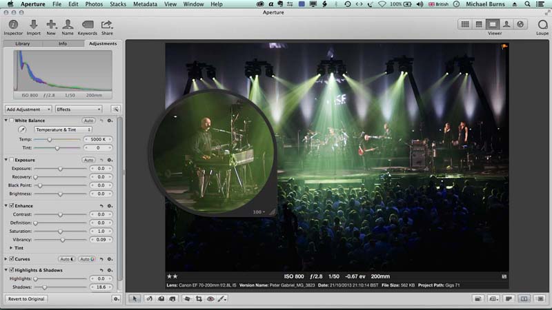
Task: Open the Keywords HUD
Action: (88, 28)
